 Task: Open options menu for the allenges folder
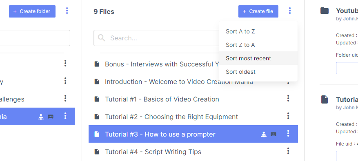[x=65, y=98]
